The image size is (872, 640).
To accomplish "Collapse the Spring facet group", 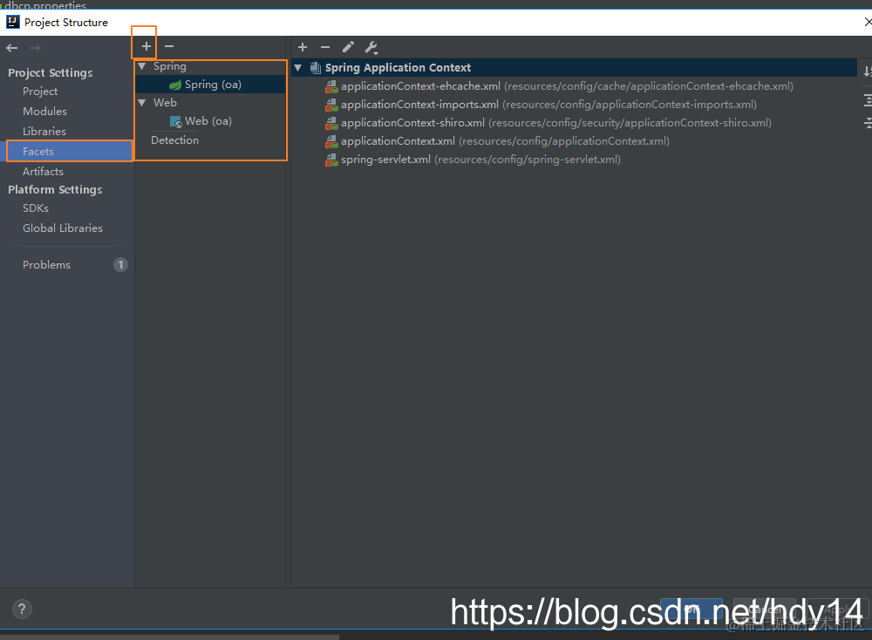I will pos(142,66).
